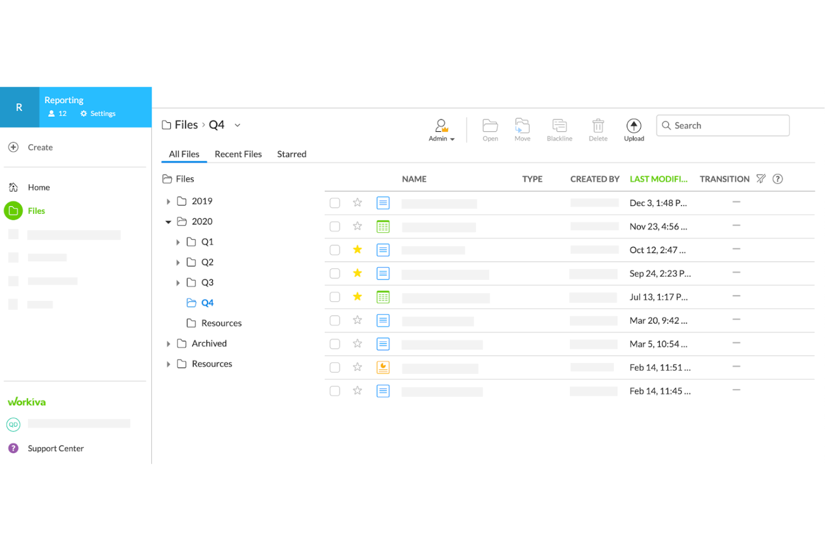Click the Move toolbar icon

pyautogui.click(x=522, y=126)
